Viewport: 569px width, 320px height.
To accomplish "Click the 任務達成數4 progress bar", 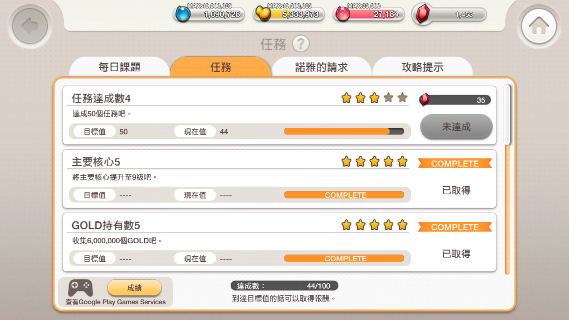I will pyautogui.click(x=344, y=132).
